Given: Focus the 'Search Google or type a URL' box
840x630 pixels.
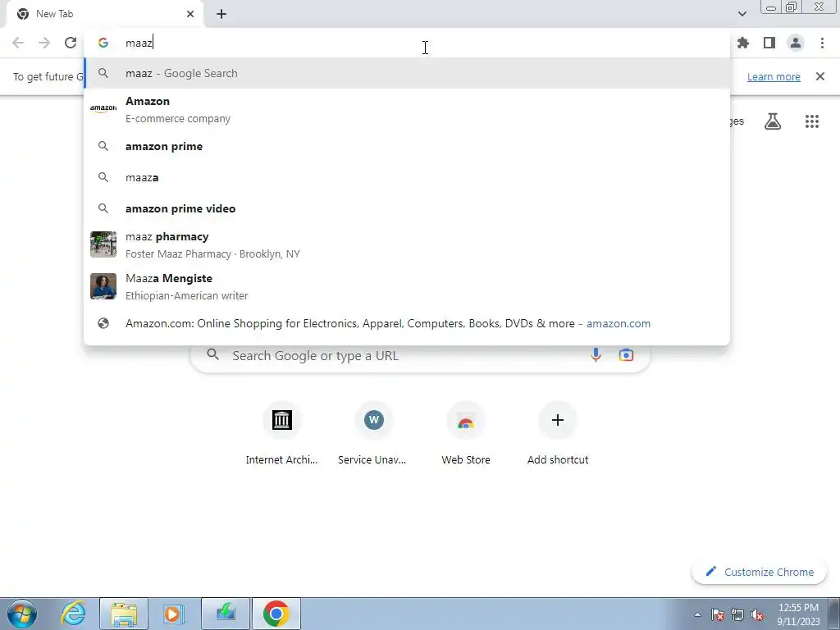Looking at the screenshot, I should [x=420, y=355].
